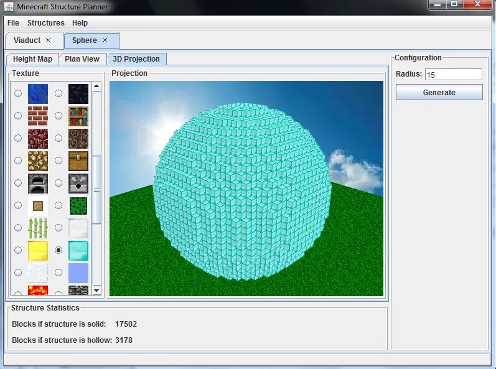Screen dimensions: 496x369
Task: Pick the transparent glass texture image
Action: (38, 273)
